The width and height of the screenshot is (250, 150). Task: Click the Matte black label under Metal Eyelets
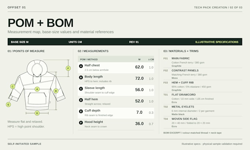pyautogui.click(x=178, y=114)
